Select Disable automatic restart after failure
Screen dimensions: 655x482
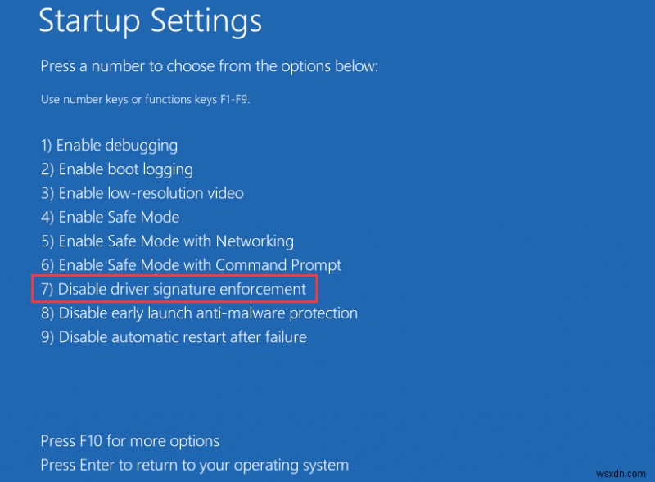pyautogui.click(x=173, y=336)
